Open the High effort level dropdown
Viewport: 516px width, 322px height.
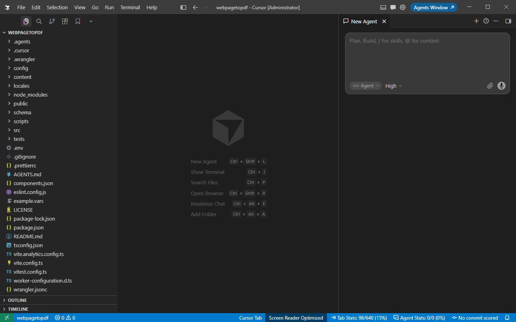[394, 86]
